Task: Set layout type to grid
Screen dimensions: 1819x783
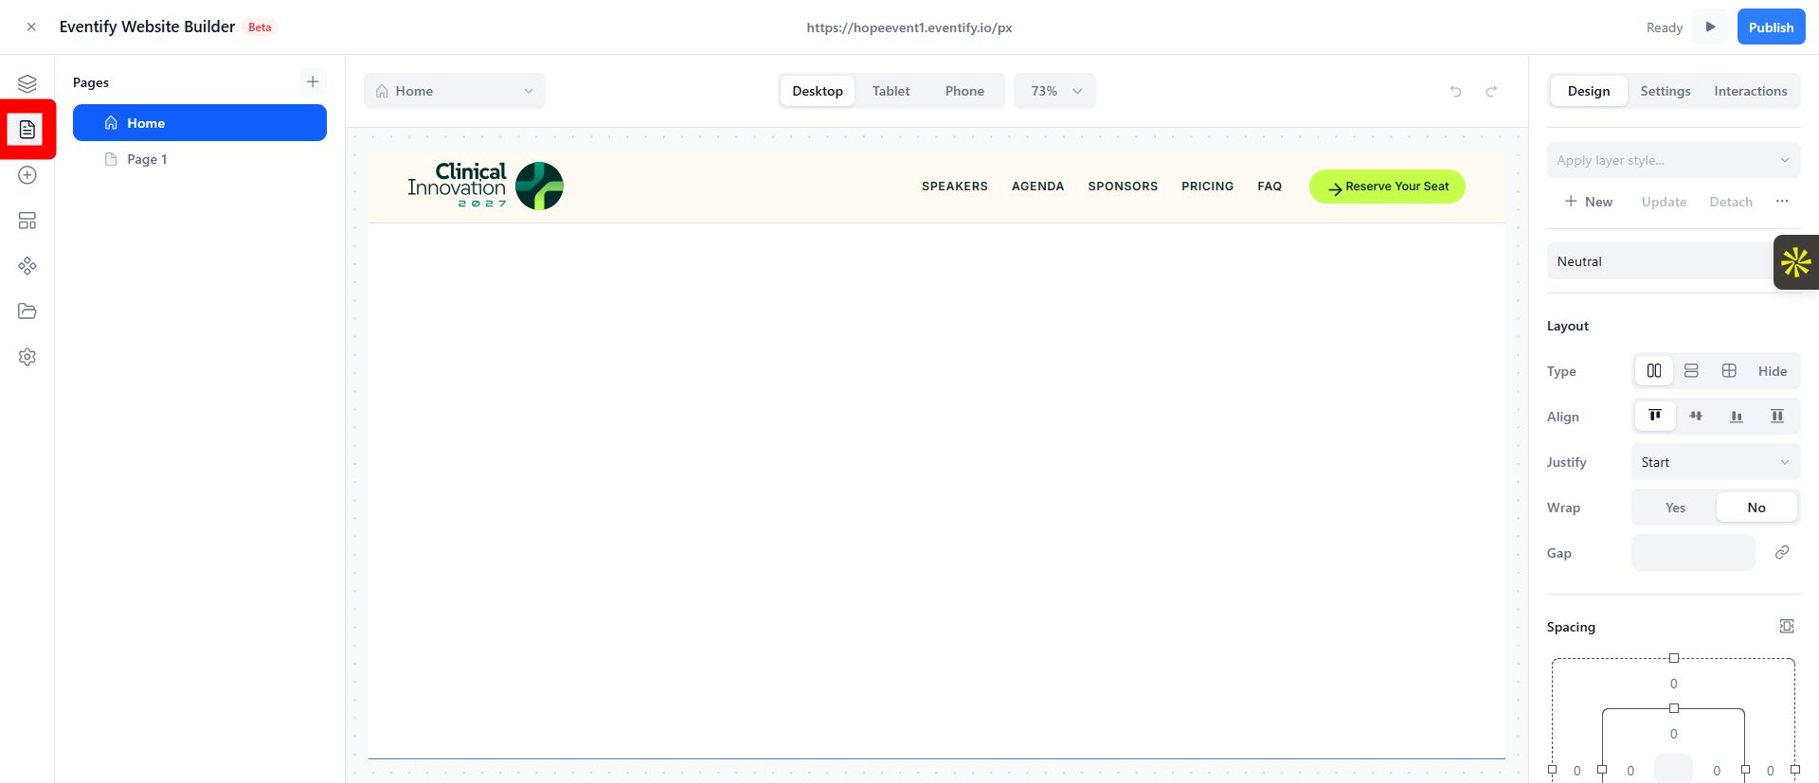Action: pyautogui.click(x=1729, y=371)
